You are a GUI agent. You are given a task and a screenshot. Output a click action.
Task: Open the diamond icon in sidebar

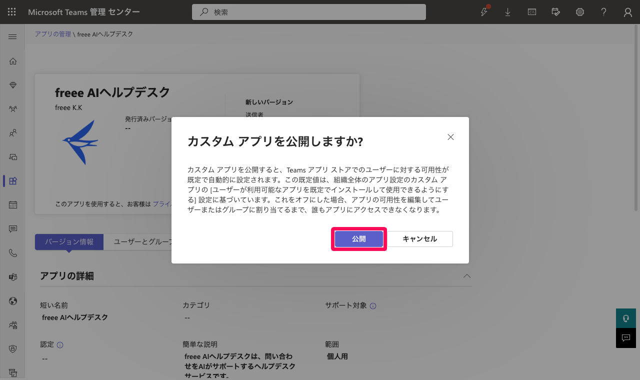13,85
